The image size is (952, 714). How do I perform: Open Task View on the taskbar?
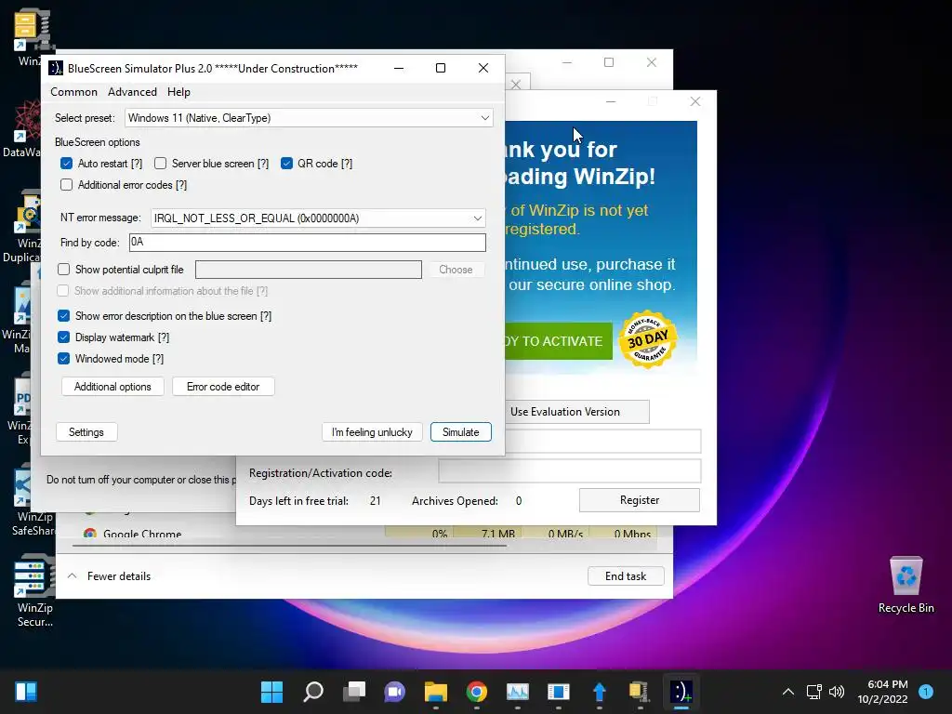(x=354, y=692)
